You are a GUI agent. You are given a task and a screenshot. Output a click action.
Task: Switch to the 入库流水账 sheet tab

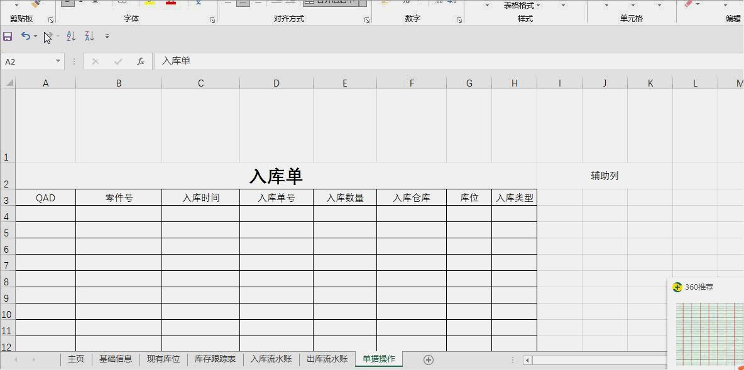271,359
